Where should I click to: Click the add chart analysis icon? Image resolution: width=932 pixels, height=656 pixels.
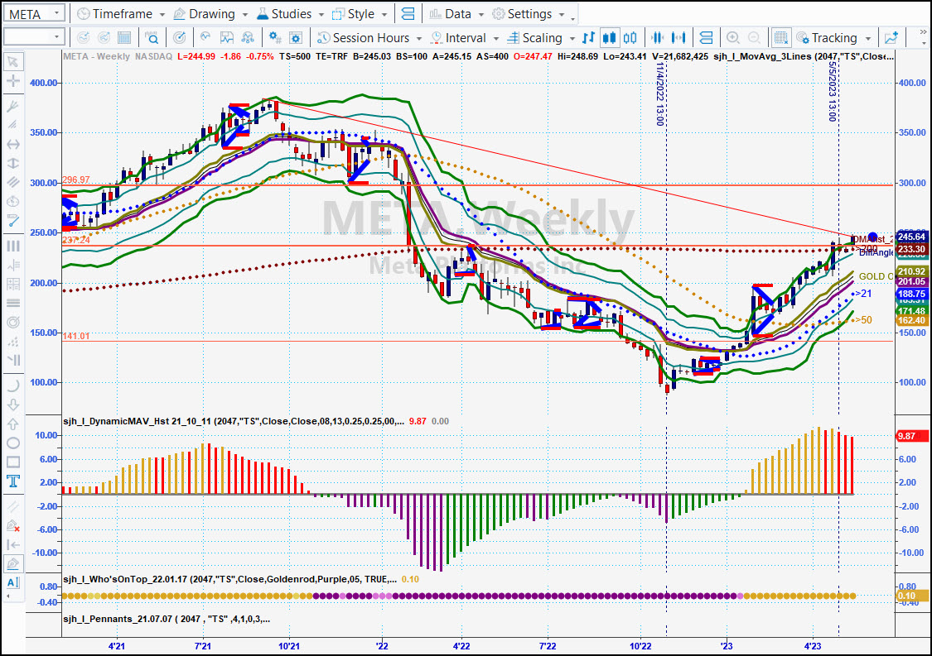pyautogui.click(x=891, y=38)
